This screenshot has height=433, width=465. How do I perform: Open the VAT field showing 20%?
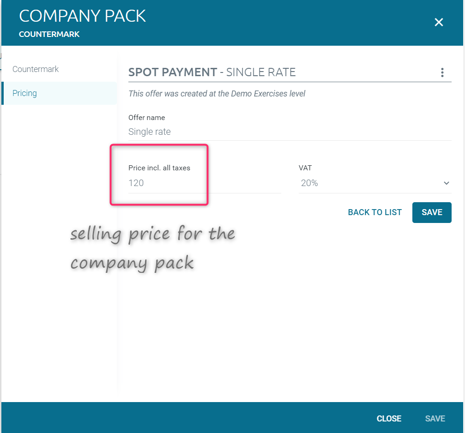[369, 183]
